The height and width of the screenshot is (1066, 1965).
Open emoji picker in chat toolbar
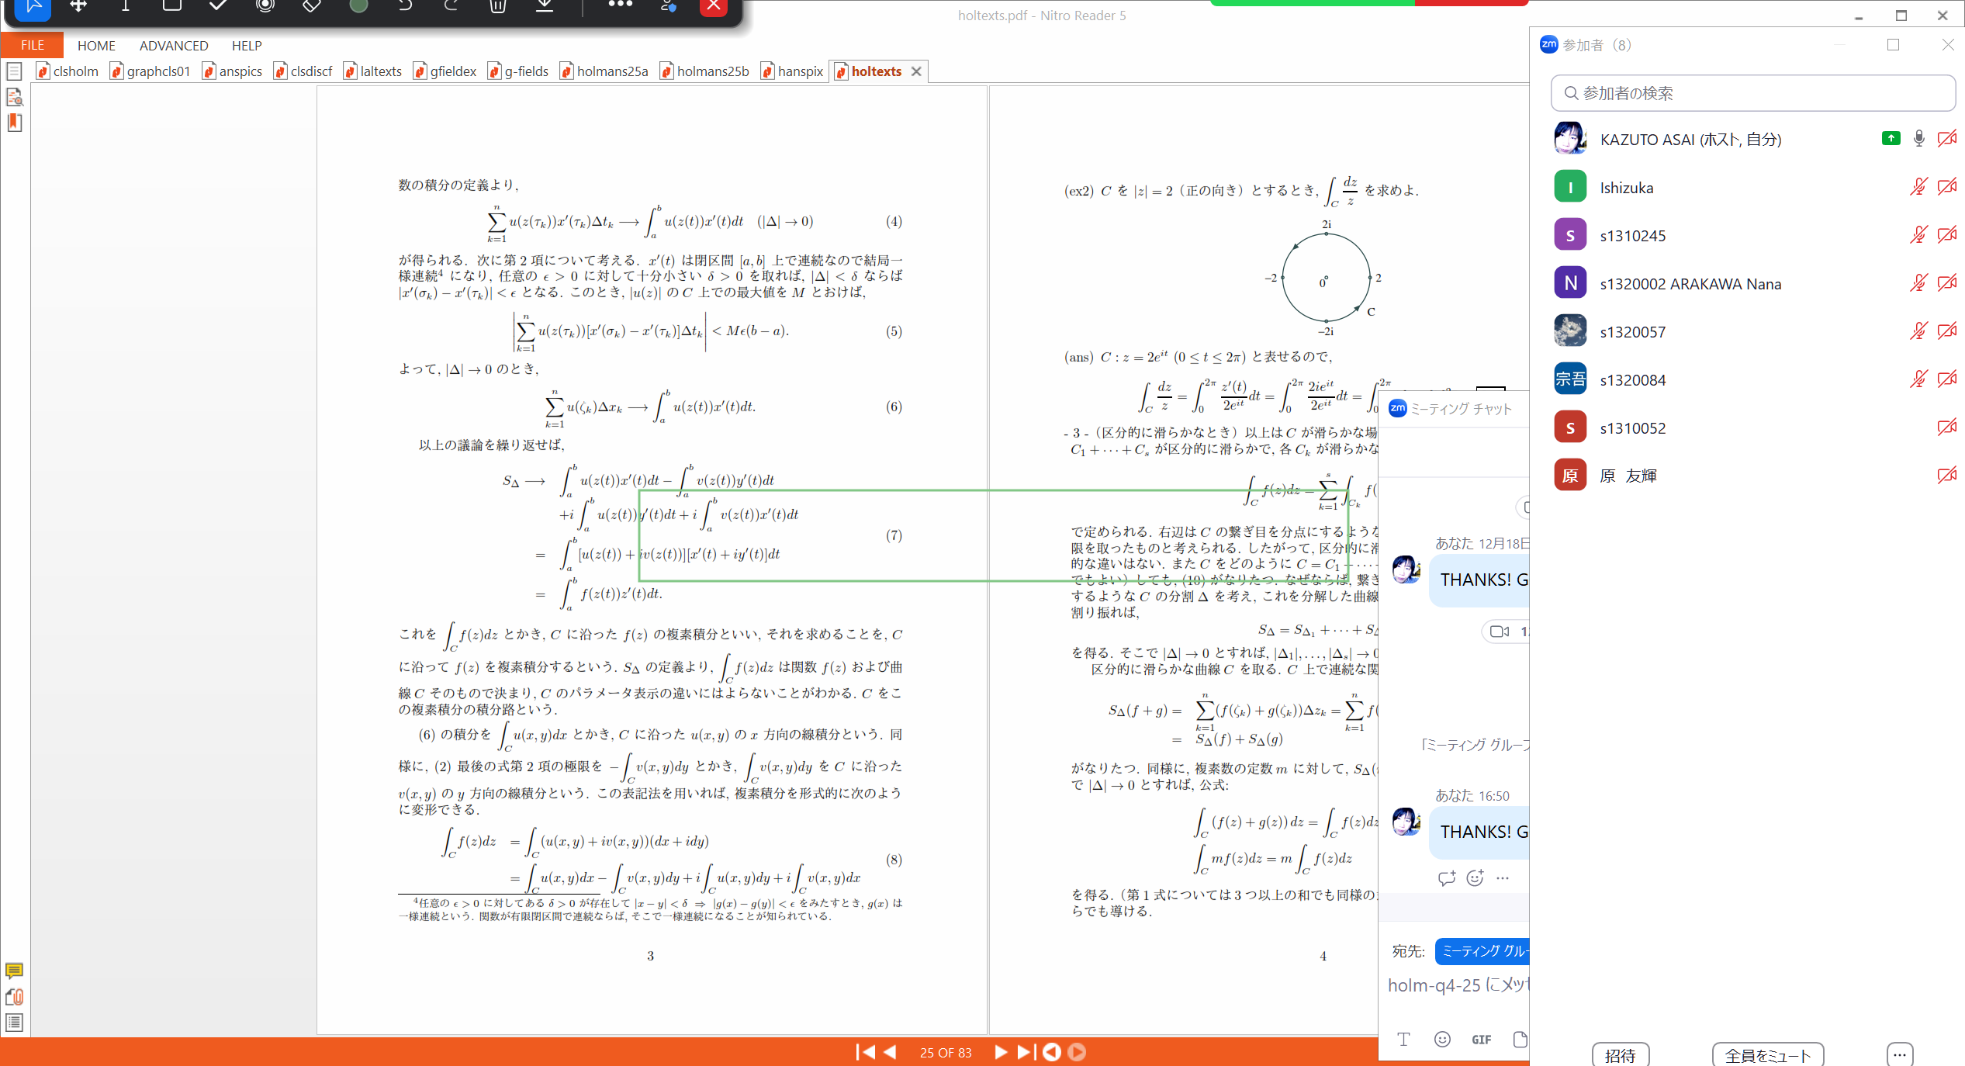point(1442,1040)
